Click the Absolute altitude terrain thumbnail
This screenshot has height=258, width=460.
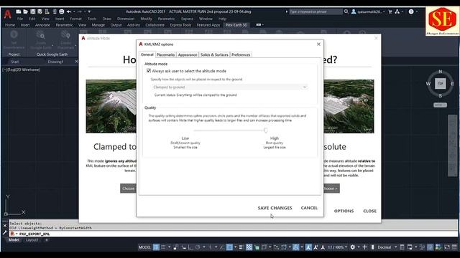click(349, 107)
